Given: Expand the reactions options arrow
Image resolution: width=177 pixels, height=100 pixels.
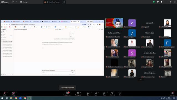Looking at the screenshot, I should coord(98,93).
